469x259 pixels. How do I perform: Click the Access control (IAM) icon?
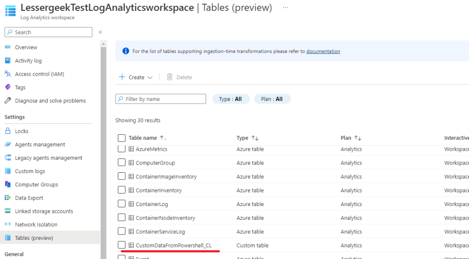(x=7, y=74)
